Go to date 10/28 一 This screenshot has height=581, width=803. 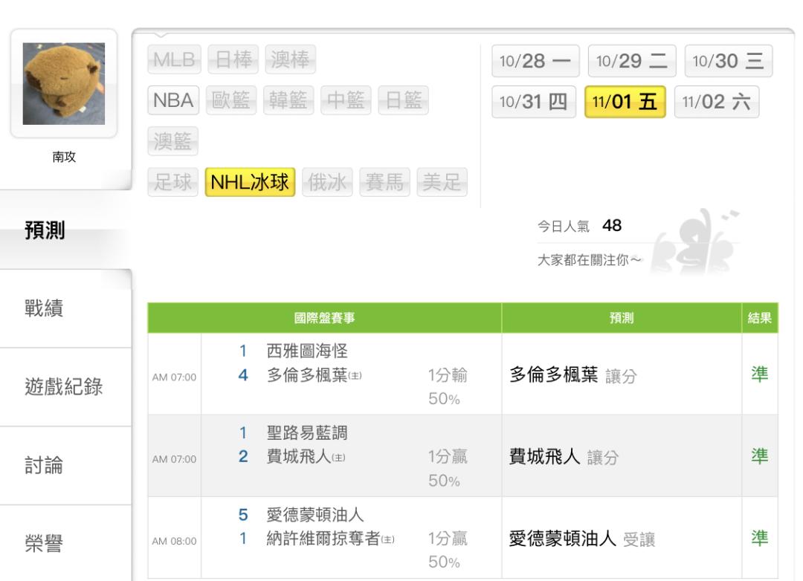click(535, 61)
